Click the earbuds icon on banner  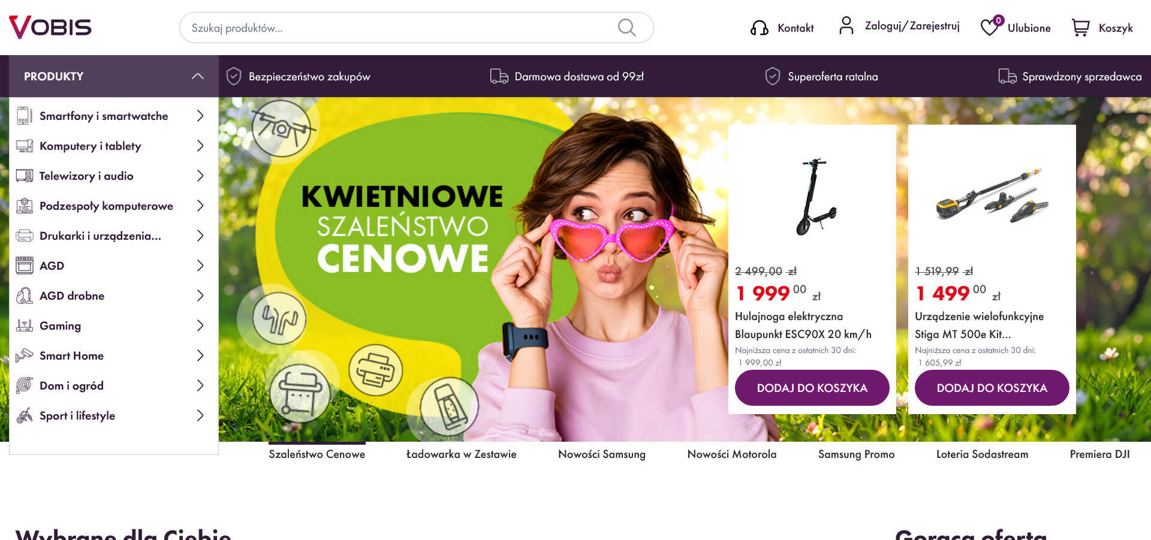279,318
